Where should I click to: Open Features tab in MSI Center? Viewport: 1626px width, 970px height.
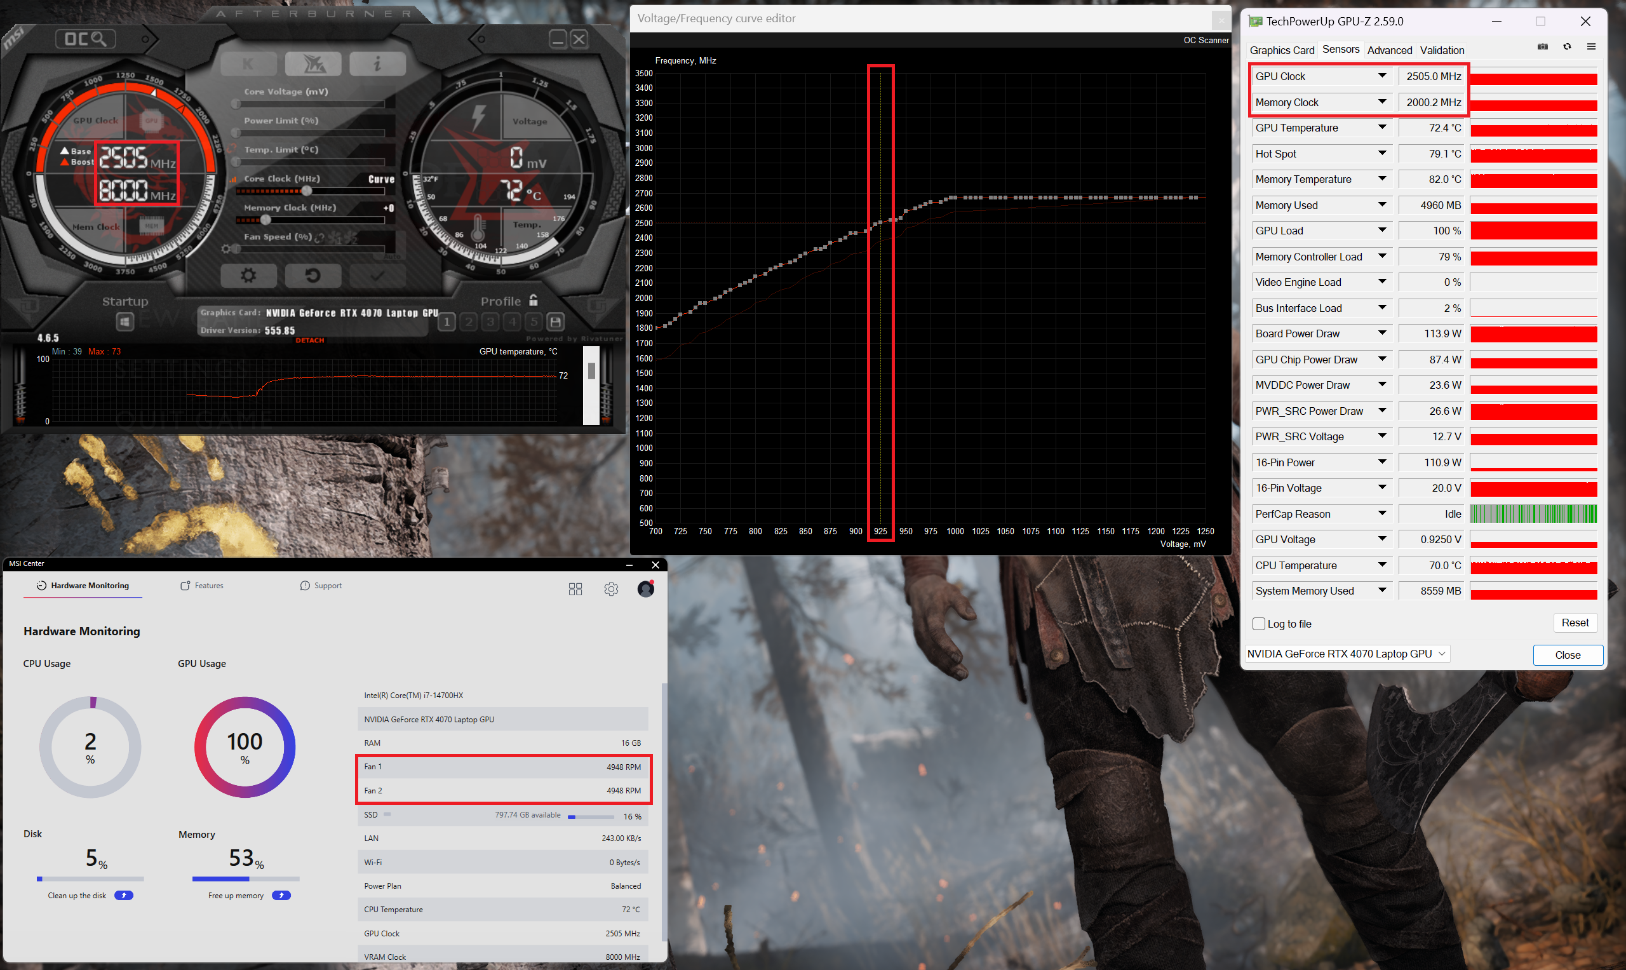[202, 586]
